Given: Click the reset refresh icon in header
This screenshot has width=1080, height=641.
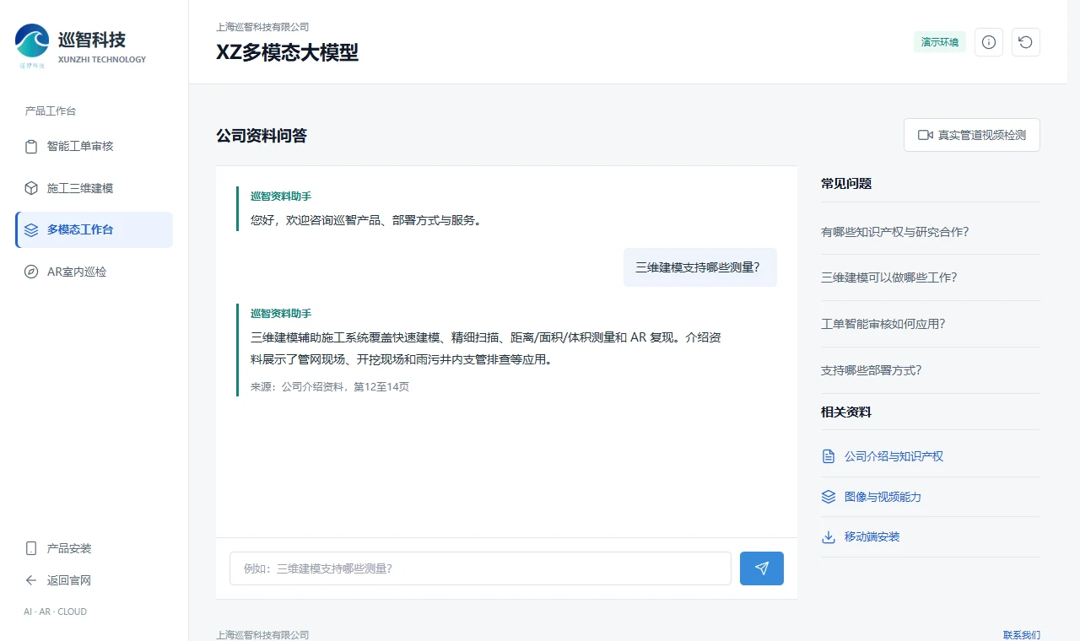Looking at the screenshot, I should [1026, 42].
